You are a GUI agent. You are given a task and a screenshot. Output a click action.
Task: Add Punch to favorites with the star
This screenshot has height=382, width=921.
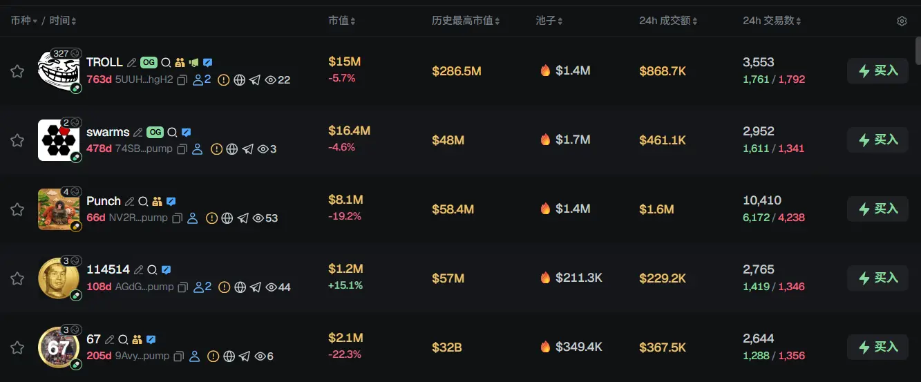click(17, 209)
